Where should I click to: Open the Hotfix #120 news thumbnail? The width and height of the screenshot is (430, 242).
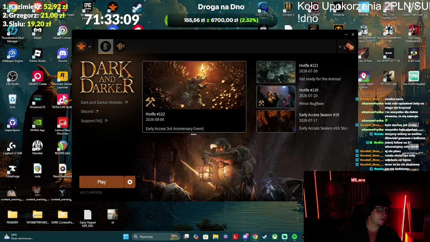pos(276,97)
